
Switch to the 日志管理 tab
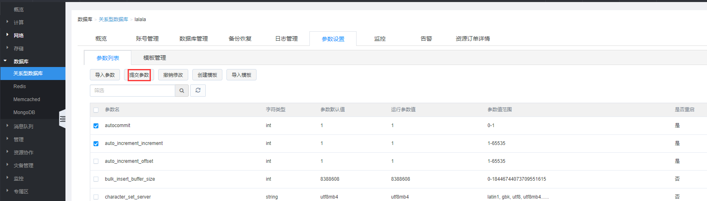pyautogui.click(x=286, y=39)
